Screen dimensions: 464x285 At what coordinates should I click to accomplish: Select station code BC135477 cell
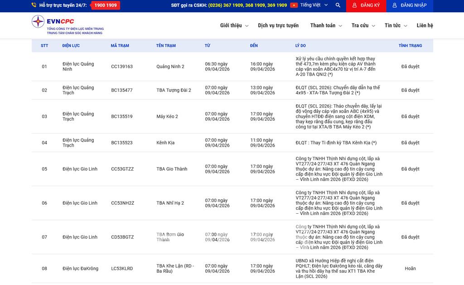click(122, 90)
